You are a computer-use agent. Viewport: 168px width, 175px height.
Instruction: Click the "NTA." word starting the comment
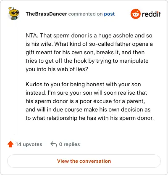click(x=32, y=35)
